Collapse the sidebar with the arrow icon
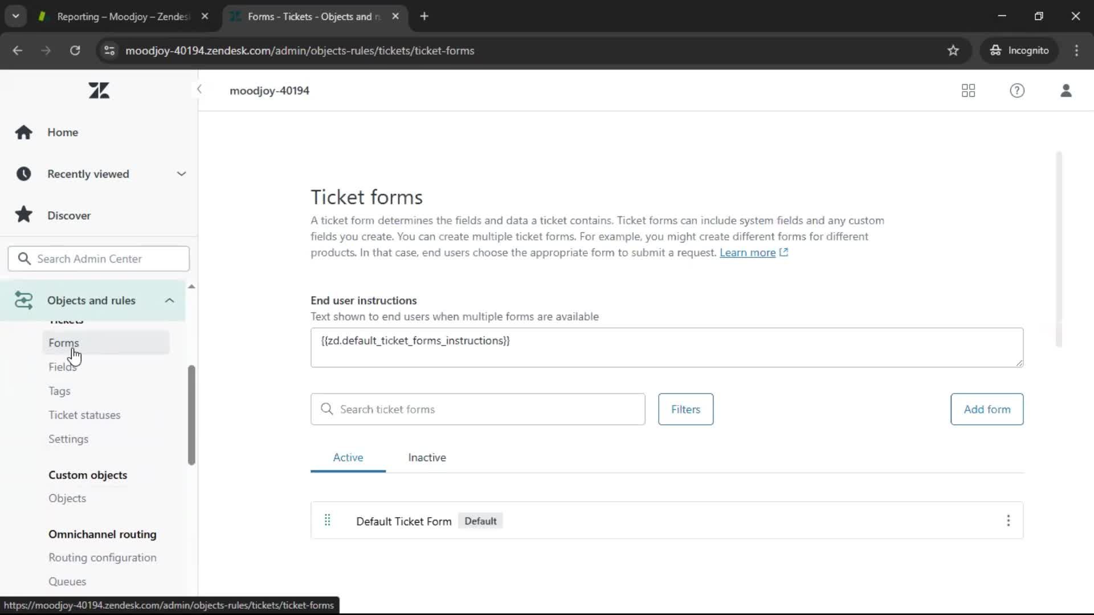 [x=199, y=89]
